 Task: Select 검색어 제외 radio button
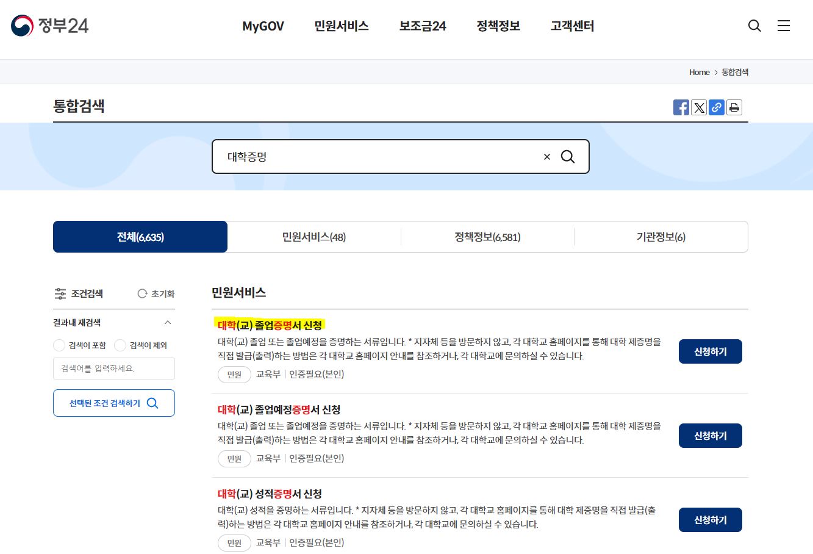tap(120, 345)
